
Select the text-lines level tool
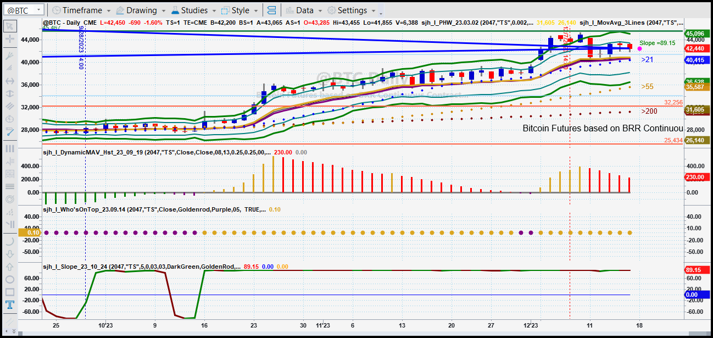10,161
